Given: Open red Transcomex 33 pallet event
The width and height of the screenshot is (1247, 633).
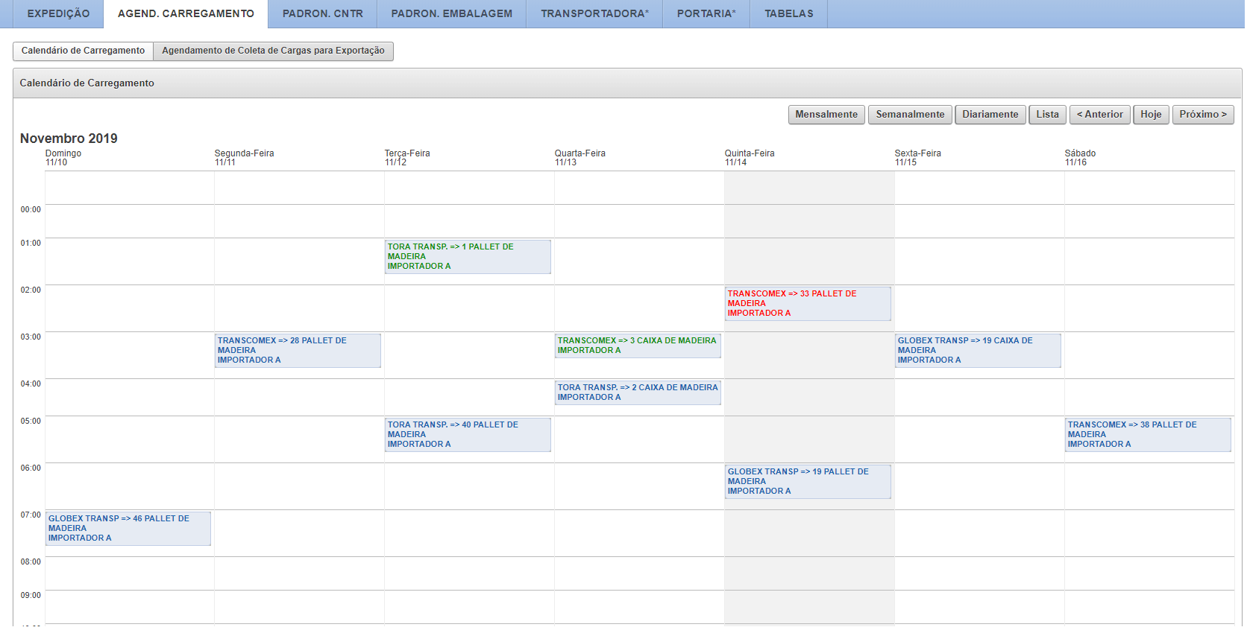Looking at the screenshot, I should coord(807,303).
